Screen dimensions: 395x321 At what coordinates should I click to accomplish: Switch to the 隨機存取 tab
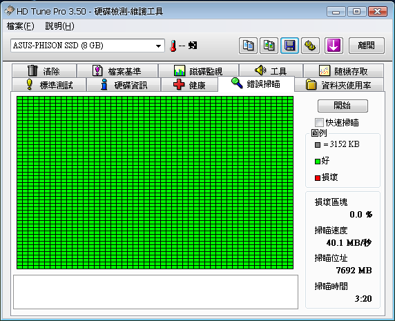click(344, 70)
